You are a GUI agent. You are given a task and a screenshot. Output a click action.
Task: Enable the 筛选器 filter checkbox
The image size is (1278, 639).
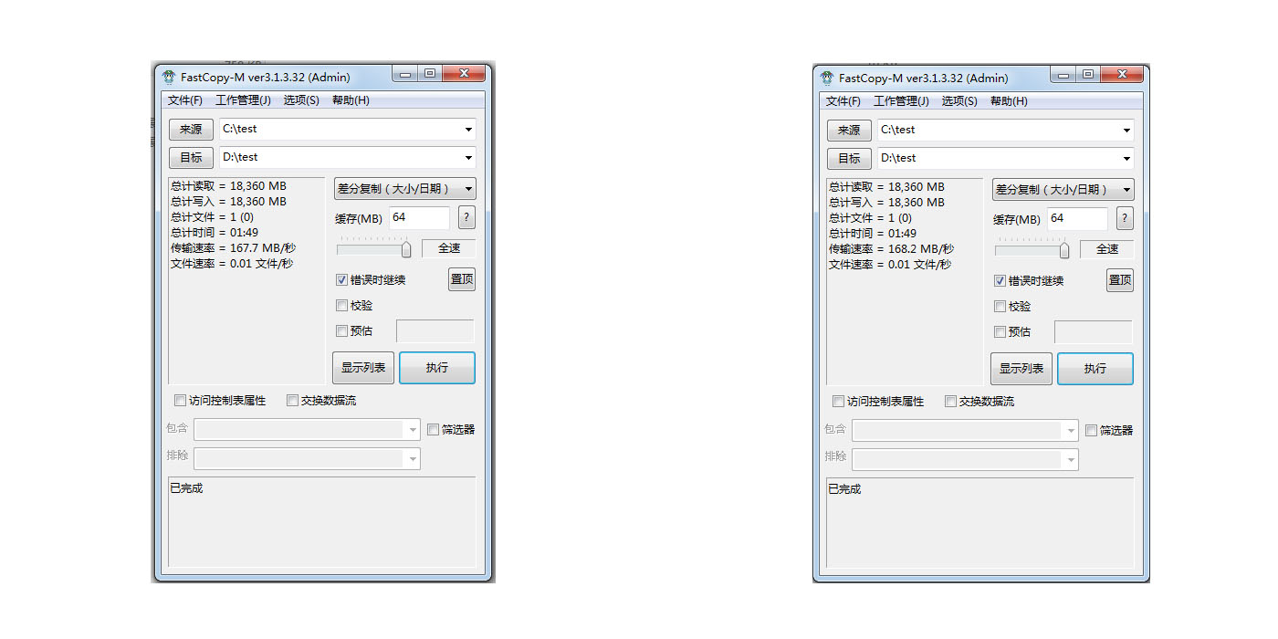[433, 429]
